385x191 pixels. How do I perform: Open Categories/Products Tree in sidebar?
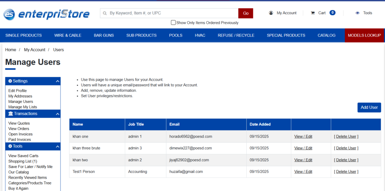(30, 183)
